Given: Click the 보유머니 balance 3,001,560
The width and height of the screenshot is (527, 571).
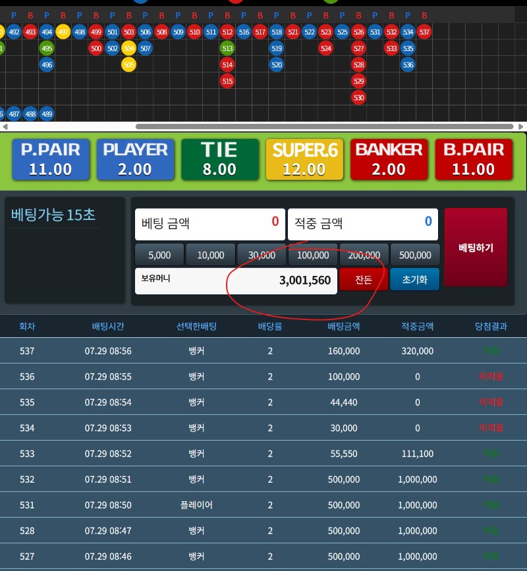Looking at the screenshot, I should click(x=236, y=281).
